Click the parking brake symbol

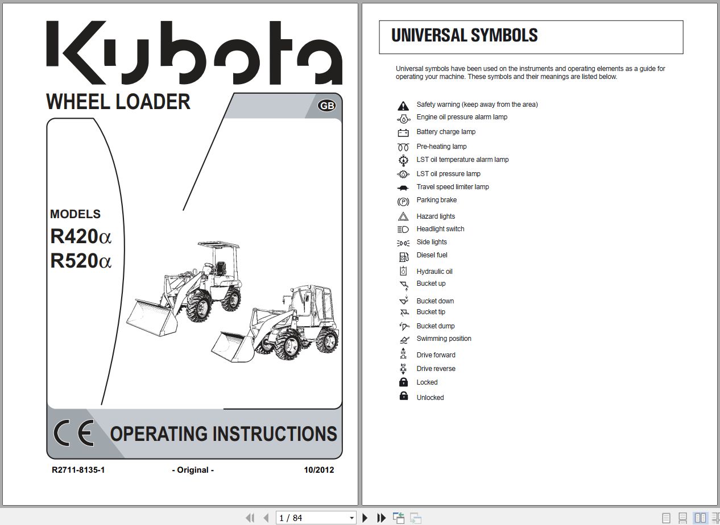tap(403, 201)
